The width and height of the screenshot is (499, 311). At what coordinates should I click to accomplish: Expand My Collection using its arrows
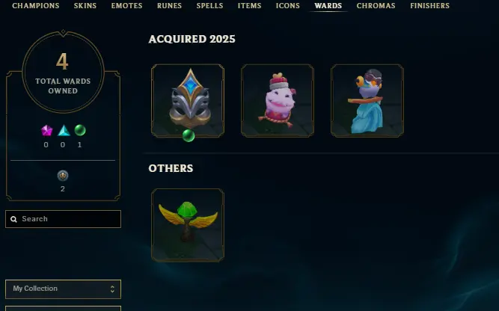(x=112, y=289)
